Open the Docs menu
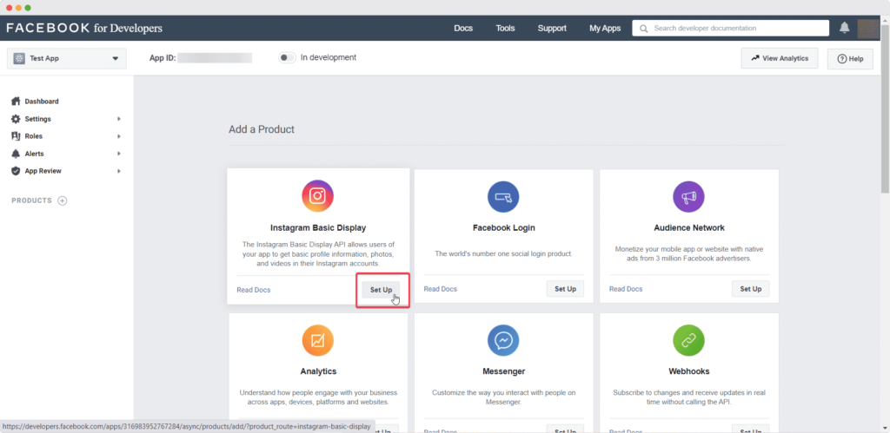Screen dimensions: 890x433 (x=463, y=29)
